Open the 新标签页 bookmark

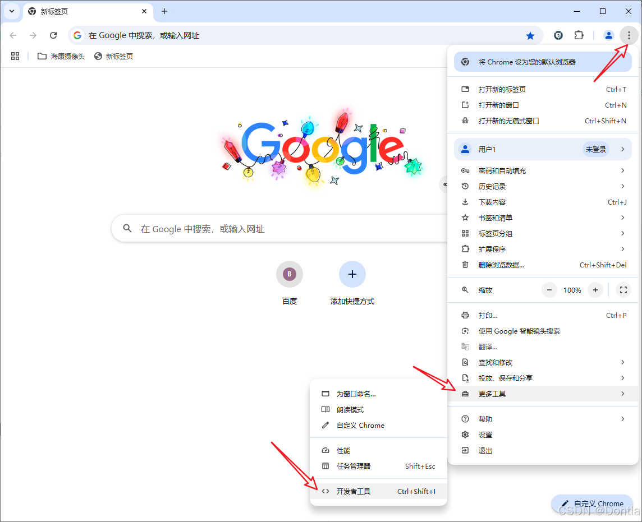click(113, 56)
